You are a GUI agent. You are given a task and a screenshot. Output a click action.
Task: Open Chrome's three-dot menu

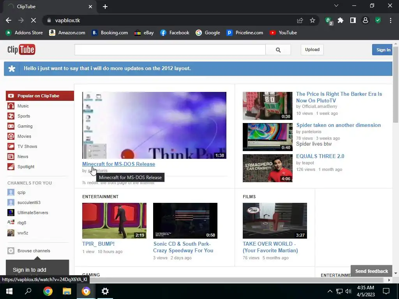pyautogui.click(x=390, y=20)
